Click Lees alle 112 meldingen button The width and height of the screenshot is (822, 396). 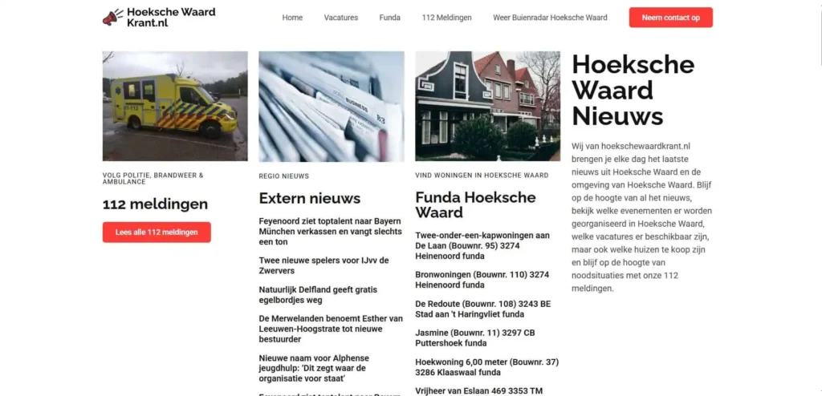click(157, 232)
